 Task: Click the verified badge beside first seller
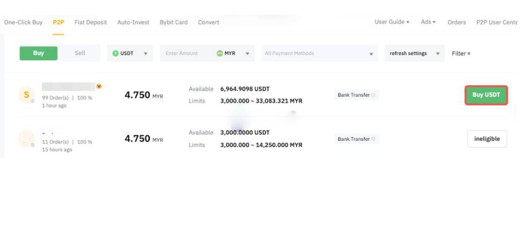tap(99, 86)
